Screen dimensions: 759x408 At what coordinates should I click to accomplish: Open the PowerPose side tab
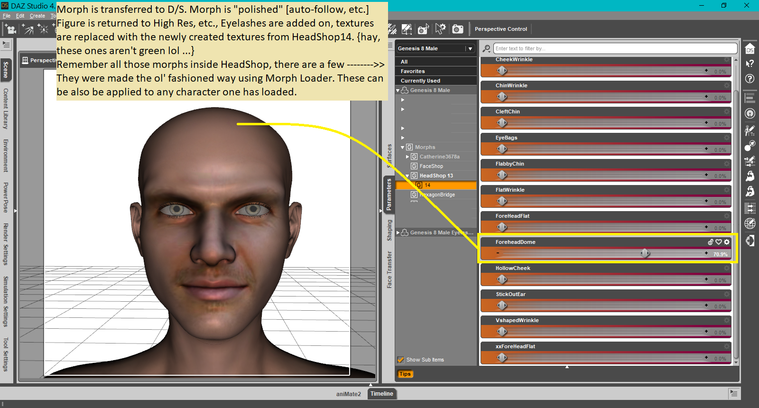[6, 197]
